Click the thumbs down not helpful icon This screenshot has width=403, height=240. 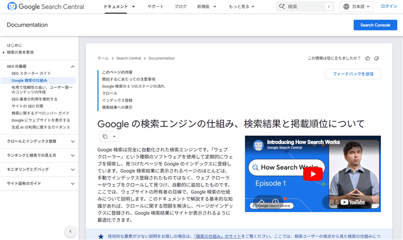coord(376,58)
